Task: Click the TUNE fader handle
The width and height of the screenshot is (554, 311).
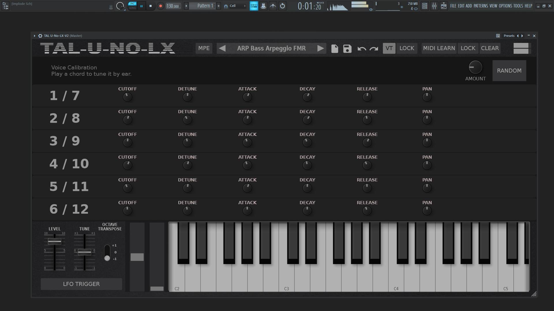Action: click(85, 252)
